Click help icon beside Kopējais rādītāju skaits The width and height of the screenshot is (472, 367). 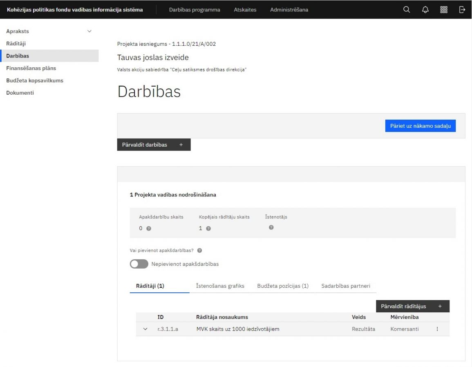pos(208,229)
